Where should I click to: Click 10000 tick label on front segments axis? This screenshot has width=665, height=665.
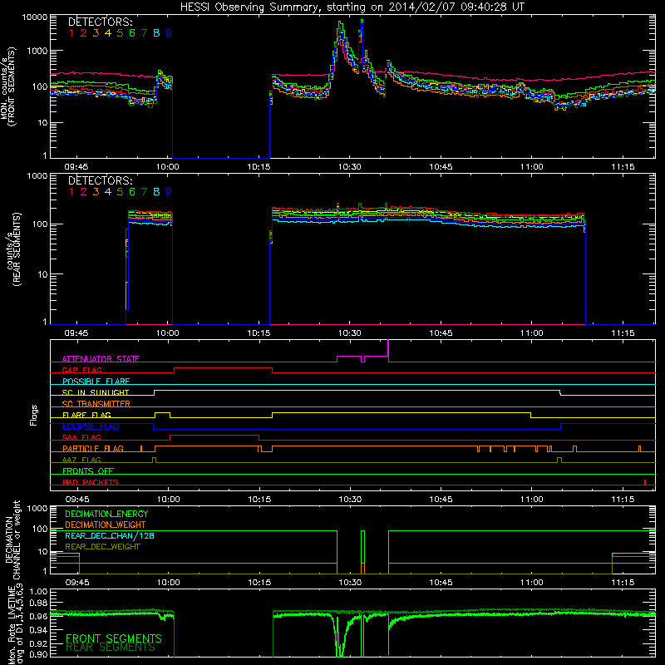click(35, 17)
